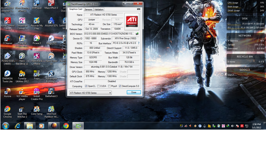Image resolution: width=266 pixels, height=149 pixels.
Task: Toggle the OpenCL checkbox
Action: 86,86
